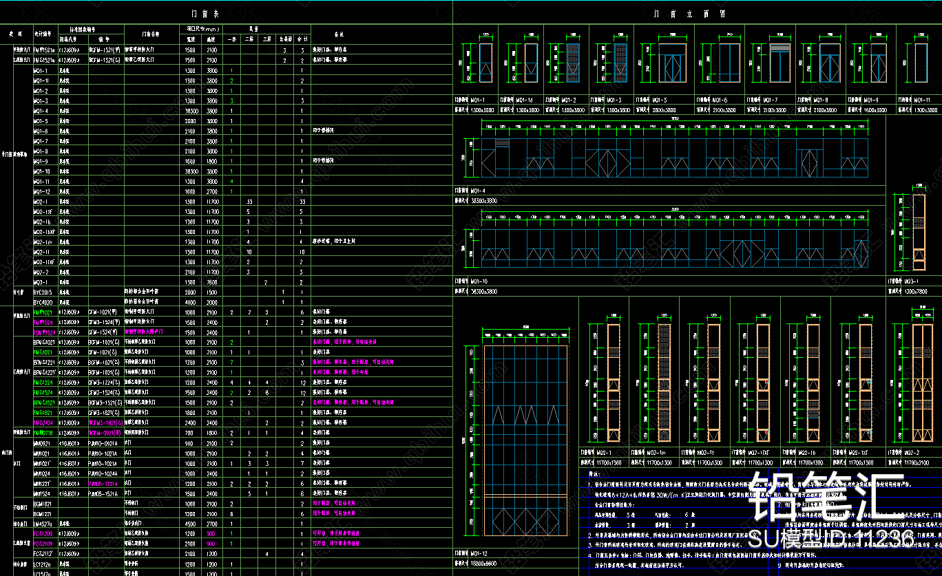Click the green 'FM甲1021' cell
The height and width of the screenshot is (576, 942).
pyautogui.click(x=43, y=312)
